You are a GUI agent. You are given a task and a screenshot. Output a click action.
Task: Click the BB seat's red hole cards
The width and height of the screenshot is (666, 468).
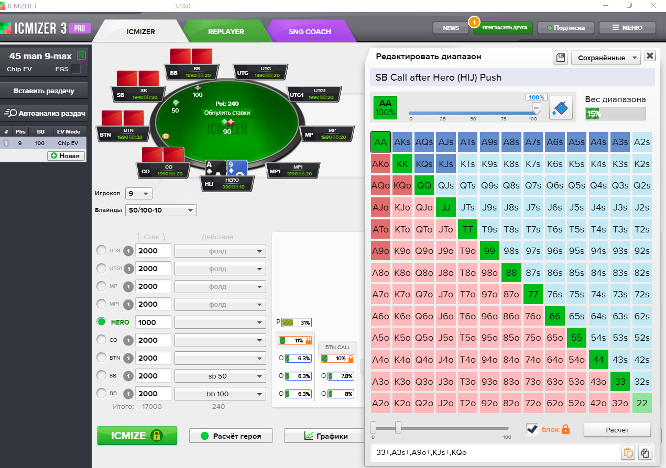click(191, 57)
